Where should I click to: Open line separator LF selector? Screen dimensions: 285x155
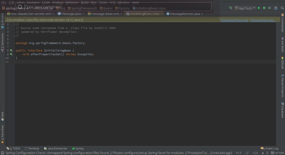tap(247, 152)
